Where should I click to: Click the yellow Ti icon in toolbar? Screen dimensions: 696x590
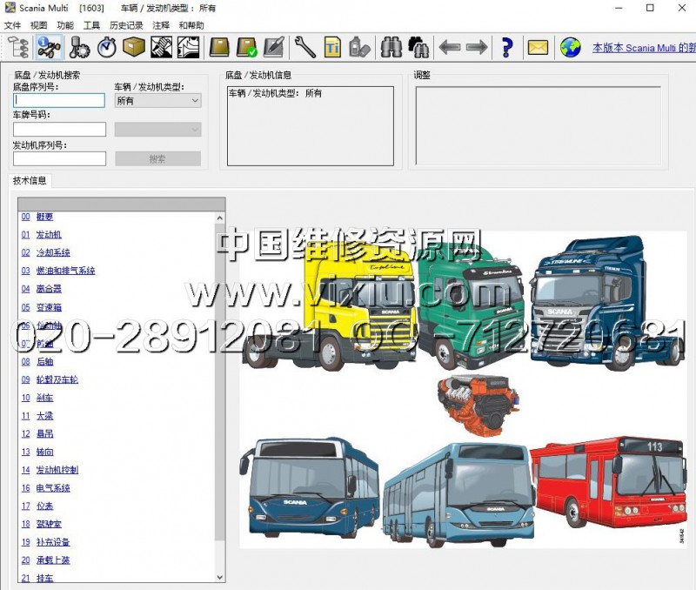point(332,46)
